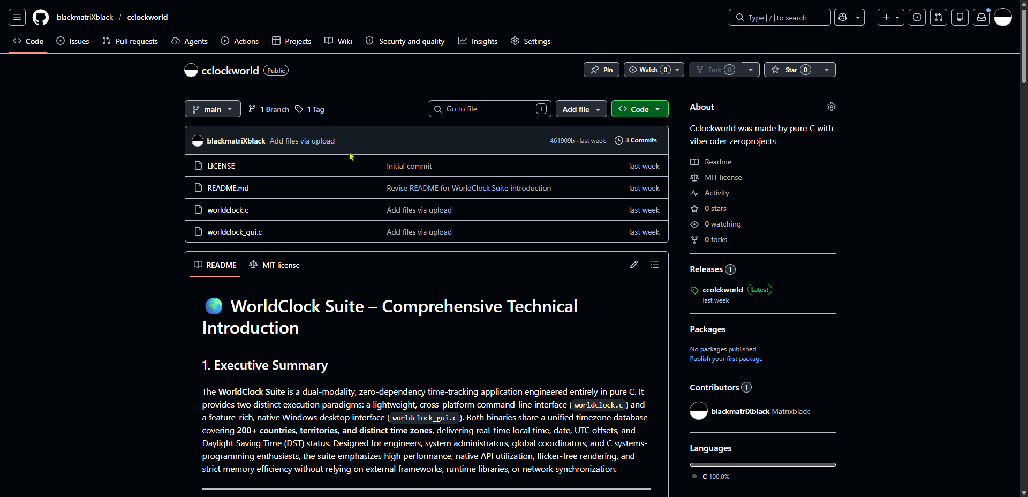Open the Actions tab

(240, 41)
